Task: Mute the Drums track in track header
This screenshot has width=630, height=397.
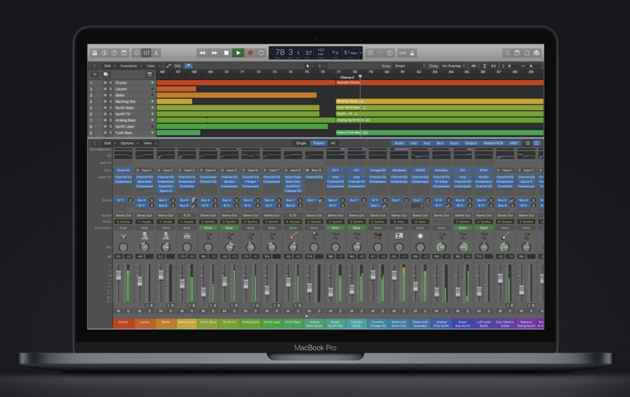Action: click(x=105, y=82)
